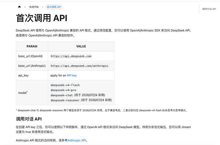Select the 首次调用 API breadcrumb
This screenshot has width=220, height=145.
54,7
